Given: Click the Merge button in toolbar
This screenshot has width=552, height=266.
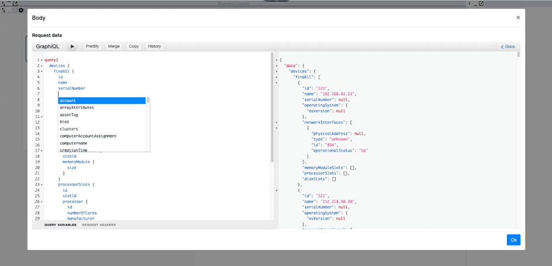Looking at the screenshot, I should [113, 46].
